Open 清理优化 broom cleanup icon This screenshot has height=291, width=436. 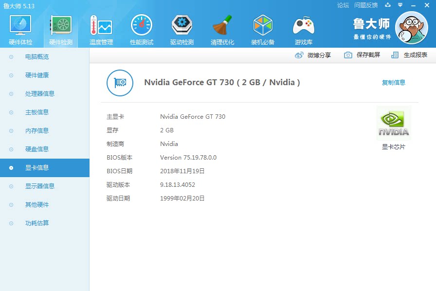(222, 25)
